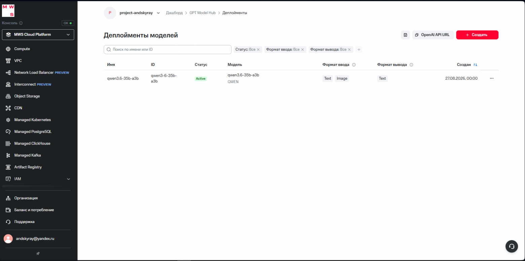525x261 pixels.
Task: Remove the Формат вывода filter chip
Action: [x=349, y=49]
